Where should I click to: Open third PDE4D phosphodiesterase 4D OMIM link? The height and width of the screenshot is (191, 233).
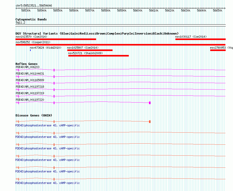point(48,149)
